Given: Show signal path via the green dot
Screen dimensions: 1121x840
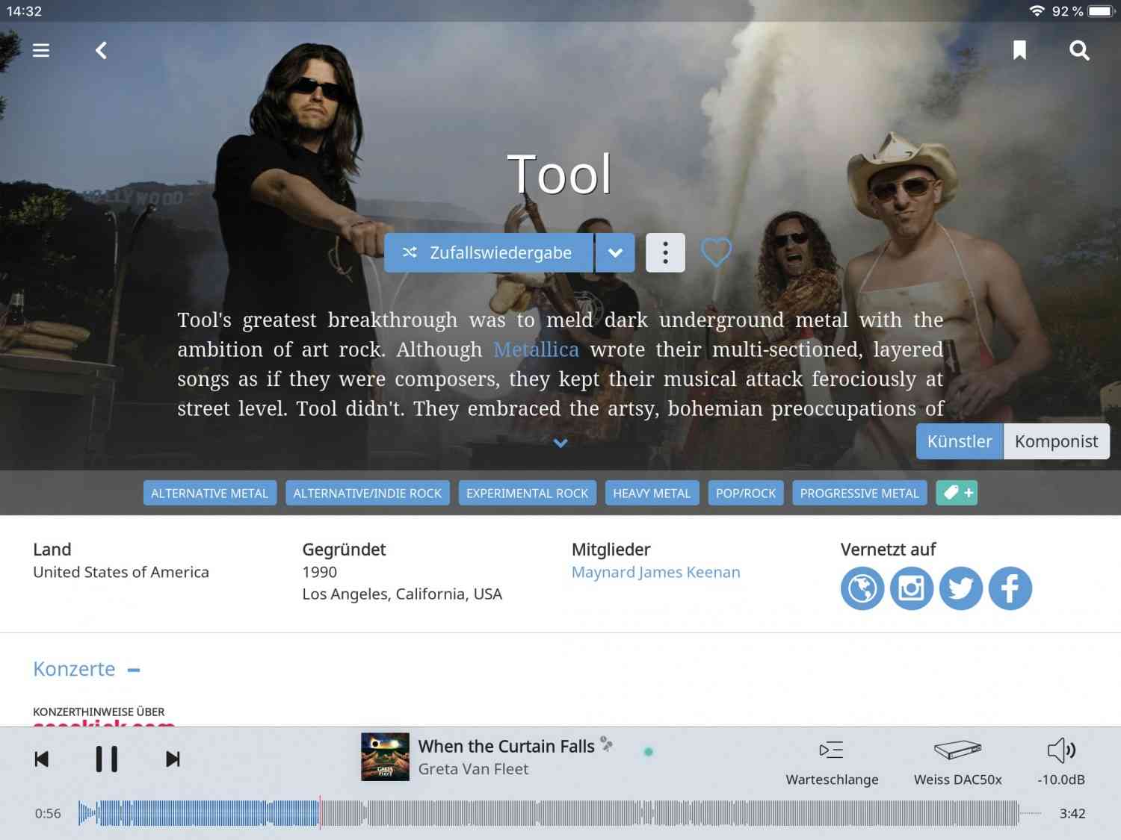Looking at the screenshot, I should (x=649, y=752).
